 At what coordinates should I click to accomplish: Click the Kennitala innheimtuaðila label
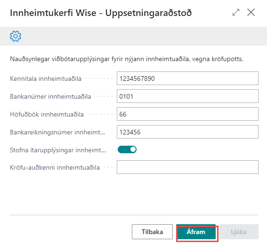pyautogui.click(x=46, y=78)
